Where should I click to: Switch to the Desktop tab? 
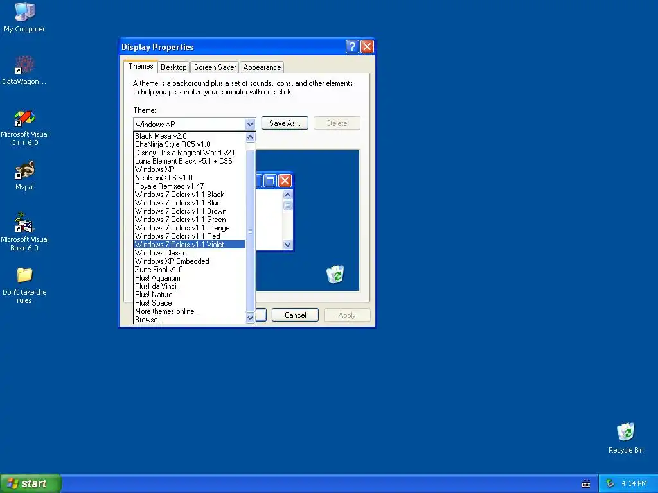173,67
